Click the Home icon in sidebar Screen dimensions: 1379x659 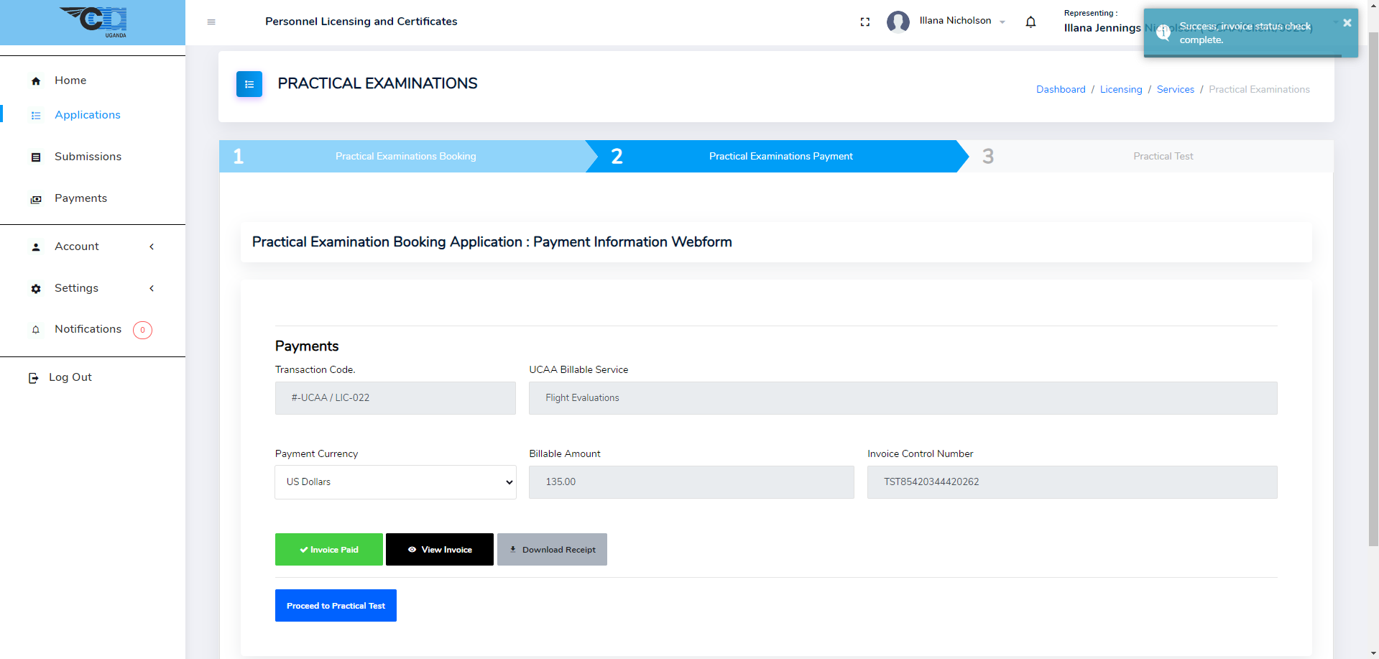(36, 81)
